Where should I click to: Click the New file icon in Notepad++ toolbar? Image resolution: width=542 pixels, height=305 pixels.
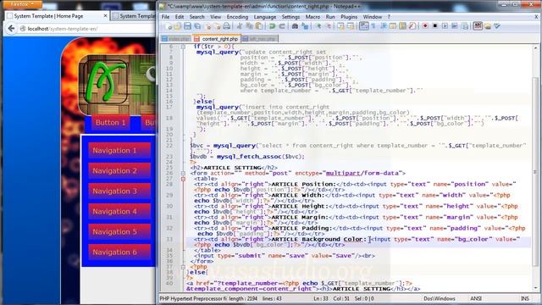tap(169, 26)
